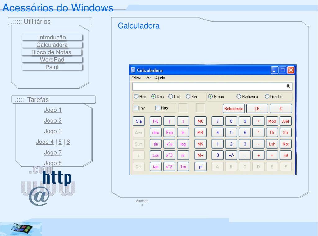Image resolution: width=318 pixels, height=236 pixels.
Task: Click the 1/x reciprocal button
Action: pos(183,167)
